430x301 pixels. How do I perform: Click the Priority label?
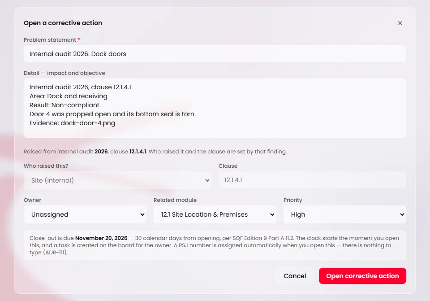coord(292,200)
